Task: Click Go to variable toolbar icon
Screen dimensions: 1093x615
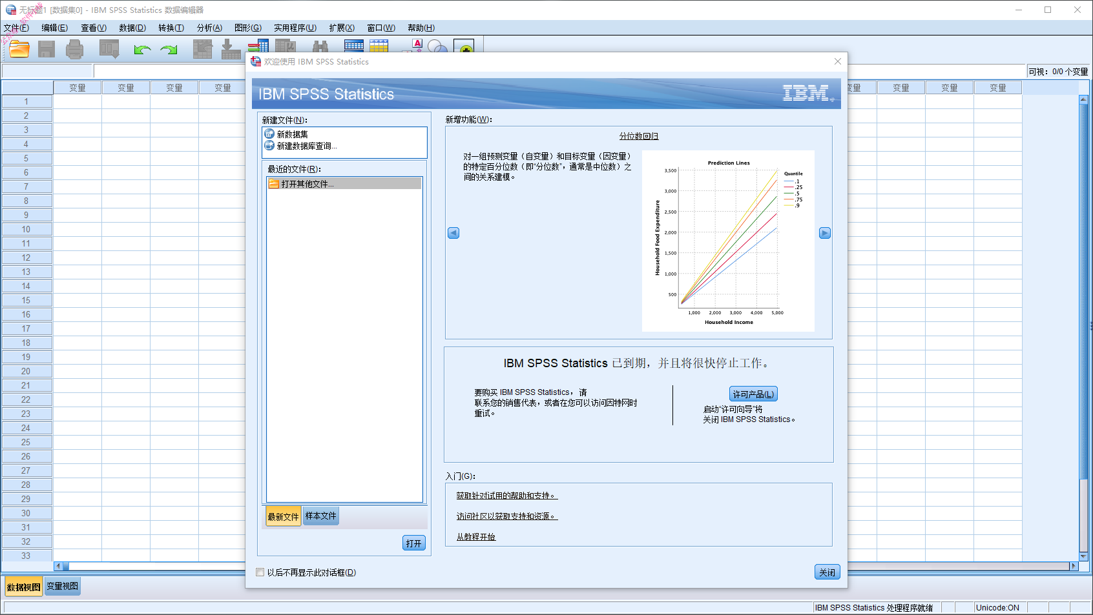Action: (x=231, y=49)
